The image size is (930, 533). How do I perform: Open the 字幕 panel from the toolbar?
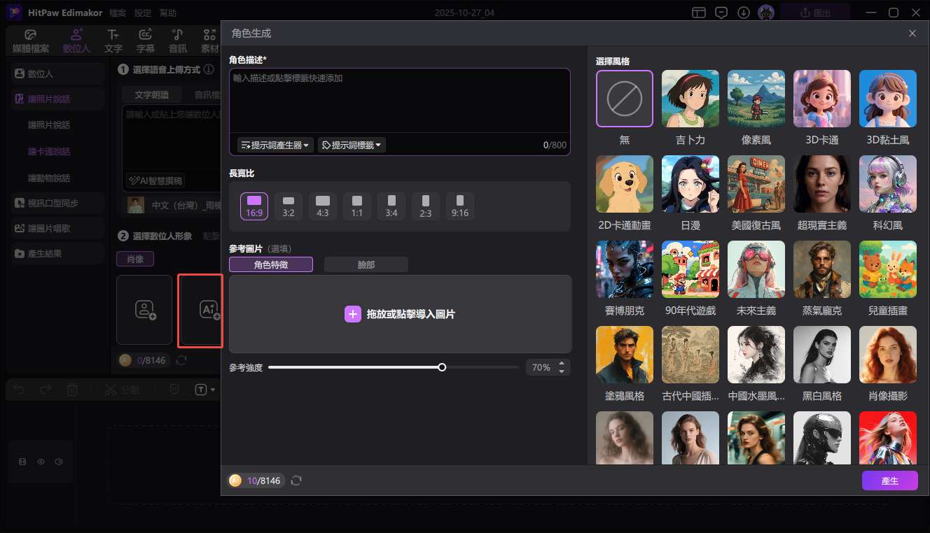(x=144, y=40)
